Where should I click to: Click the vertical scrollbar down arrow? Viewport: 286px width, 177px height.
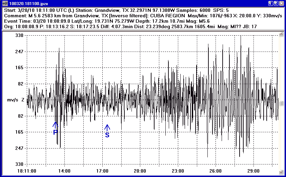(x=281, y=172)
